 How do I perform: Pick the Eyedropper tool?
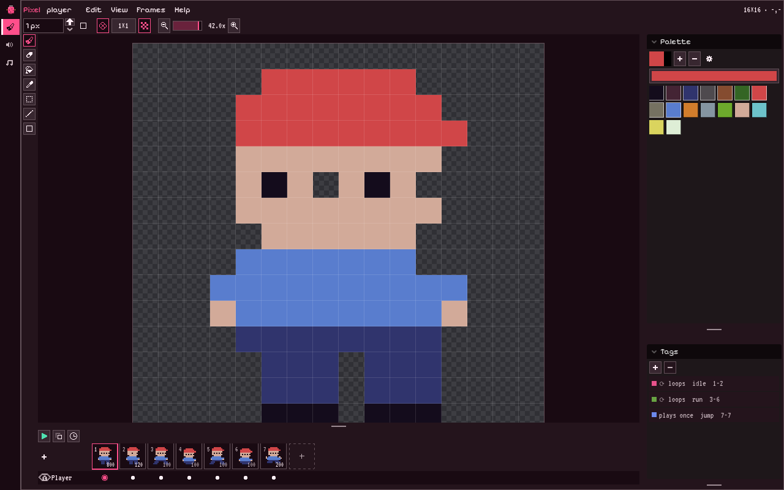pyautogui.click(x=29, y=85)
